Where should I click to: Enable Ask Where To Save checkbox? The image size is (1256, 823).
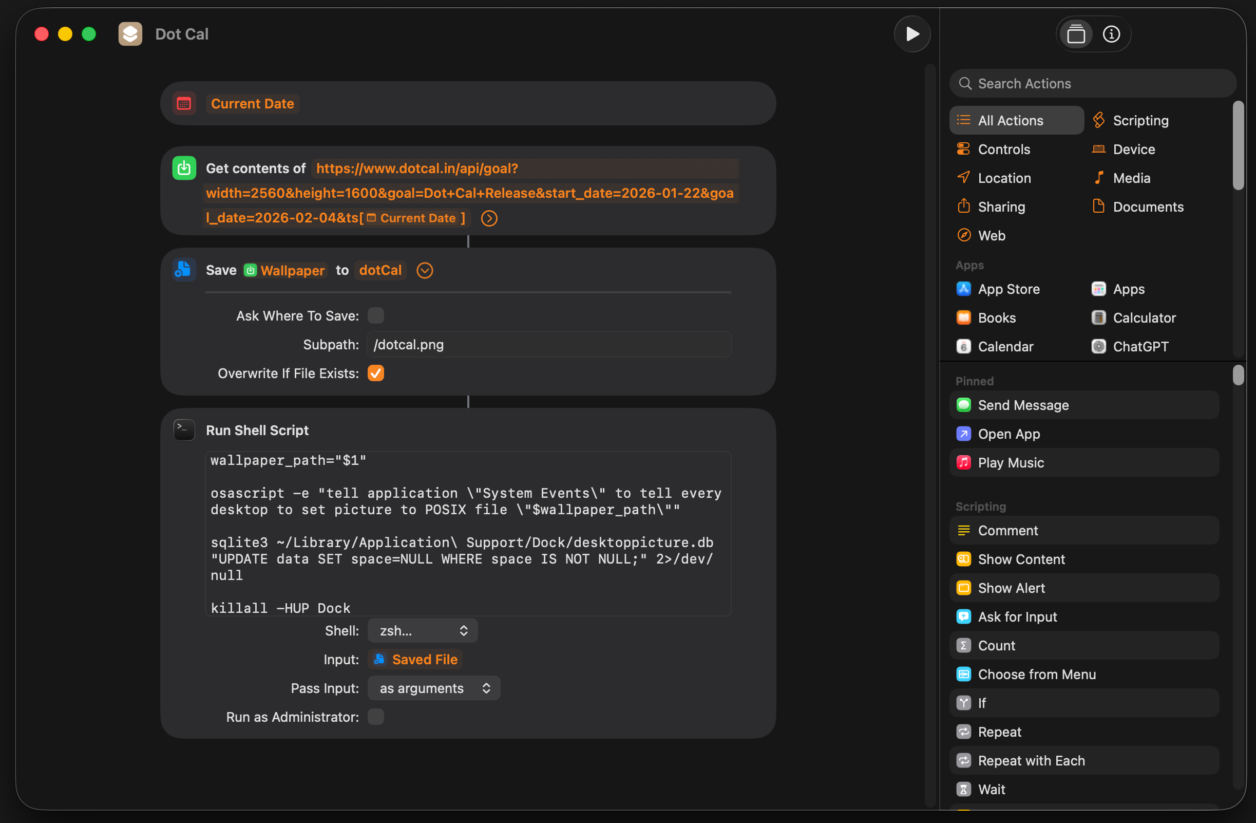click(376, 315)
